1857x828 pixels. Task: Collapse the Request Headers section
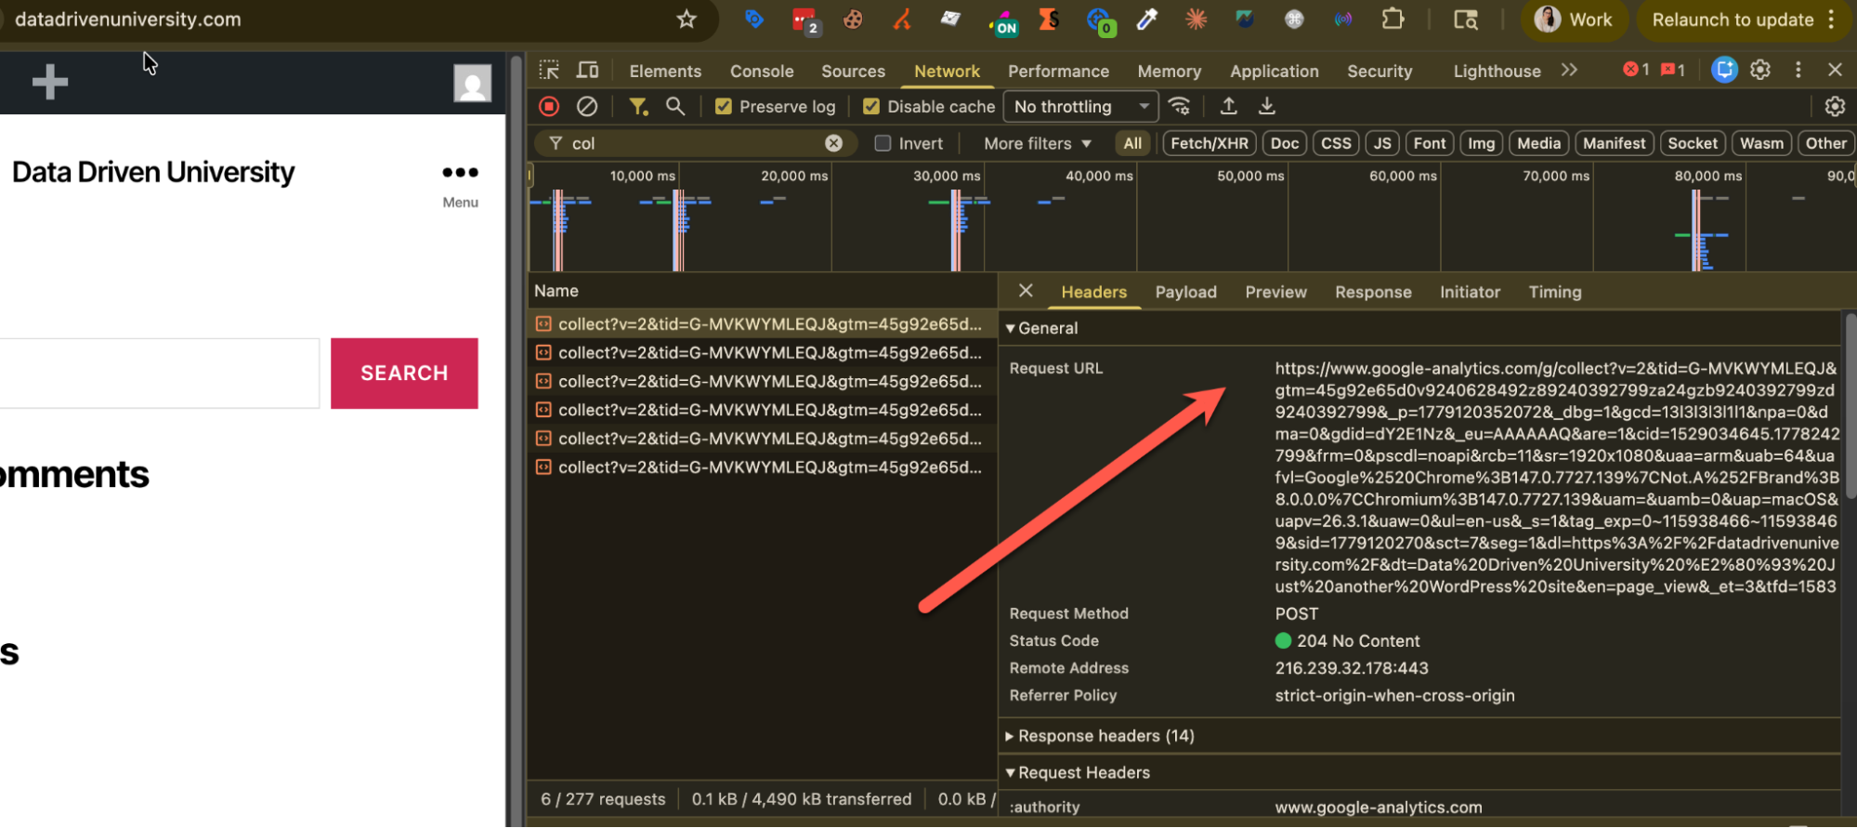tap(1078, 772)
